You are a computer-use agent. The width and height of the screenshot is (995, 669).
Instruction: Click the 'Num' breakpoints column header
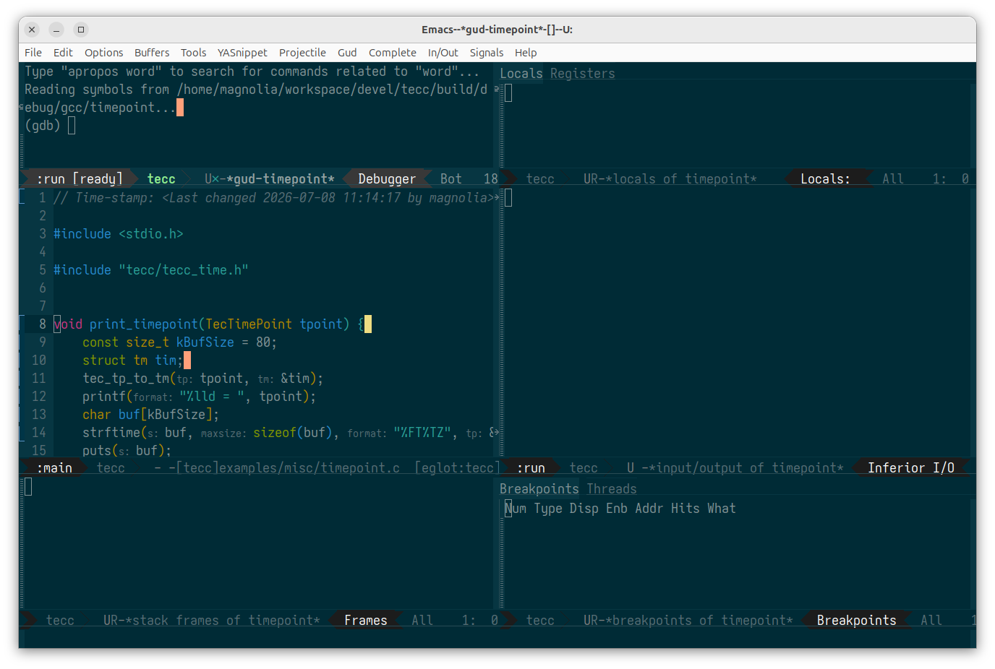[x=516, y=509]
